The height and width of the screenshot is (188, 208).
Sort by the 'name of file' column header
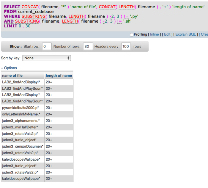click(12, 76)
